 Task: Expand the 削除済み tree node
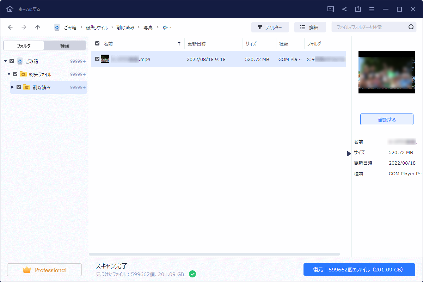pos(13,87)
